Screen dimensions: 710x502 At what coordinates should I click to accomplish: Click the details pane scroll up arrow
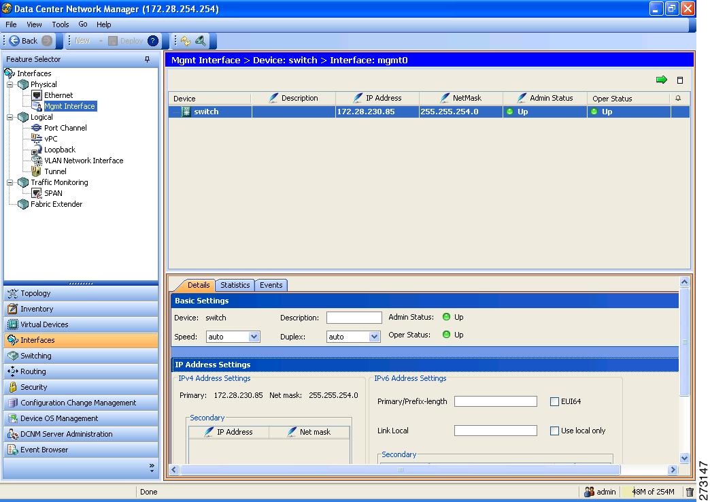point(684,282)
